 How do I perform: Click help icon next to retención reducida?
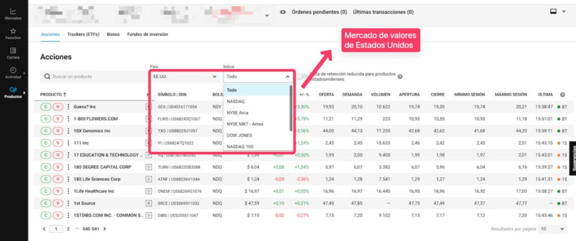click(x=400, y=77)
